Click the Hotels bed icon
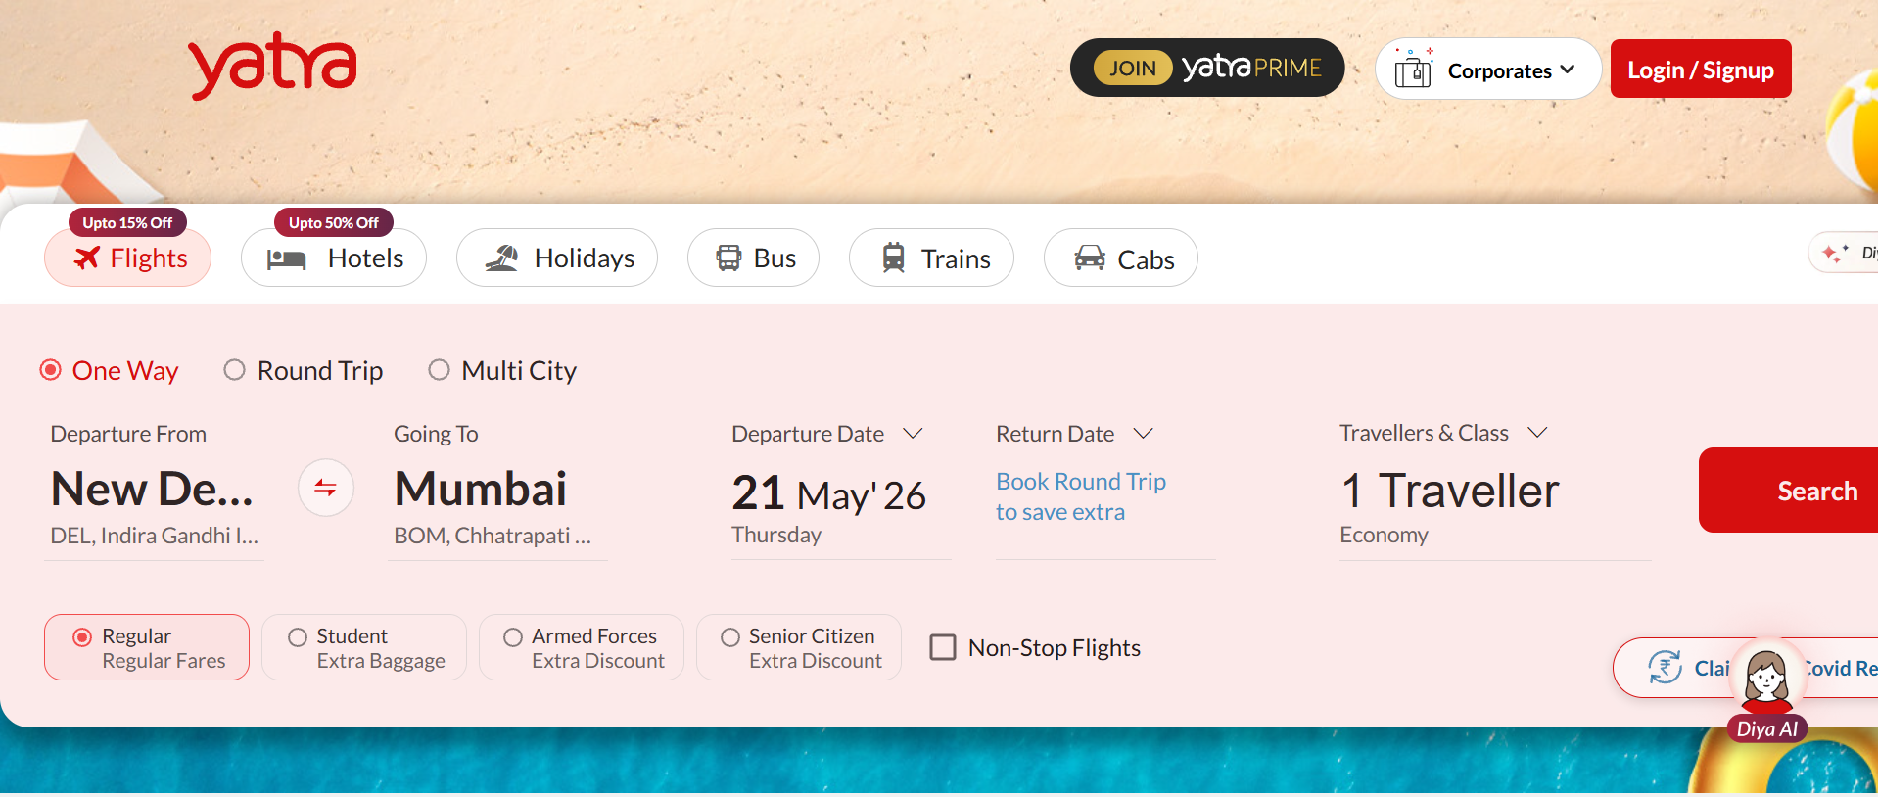Image resolution: width=1878 pixels, height=797 pixels. click(x=287, y=258)
